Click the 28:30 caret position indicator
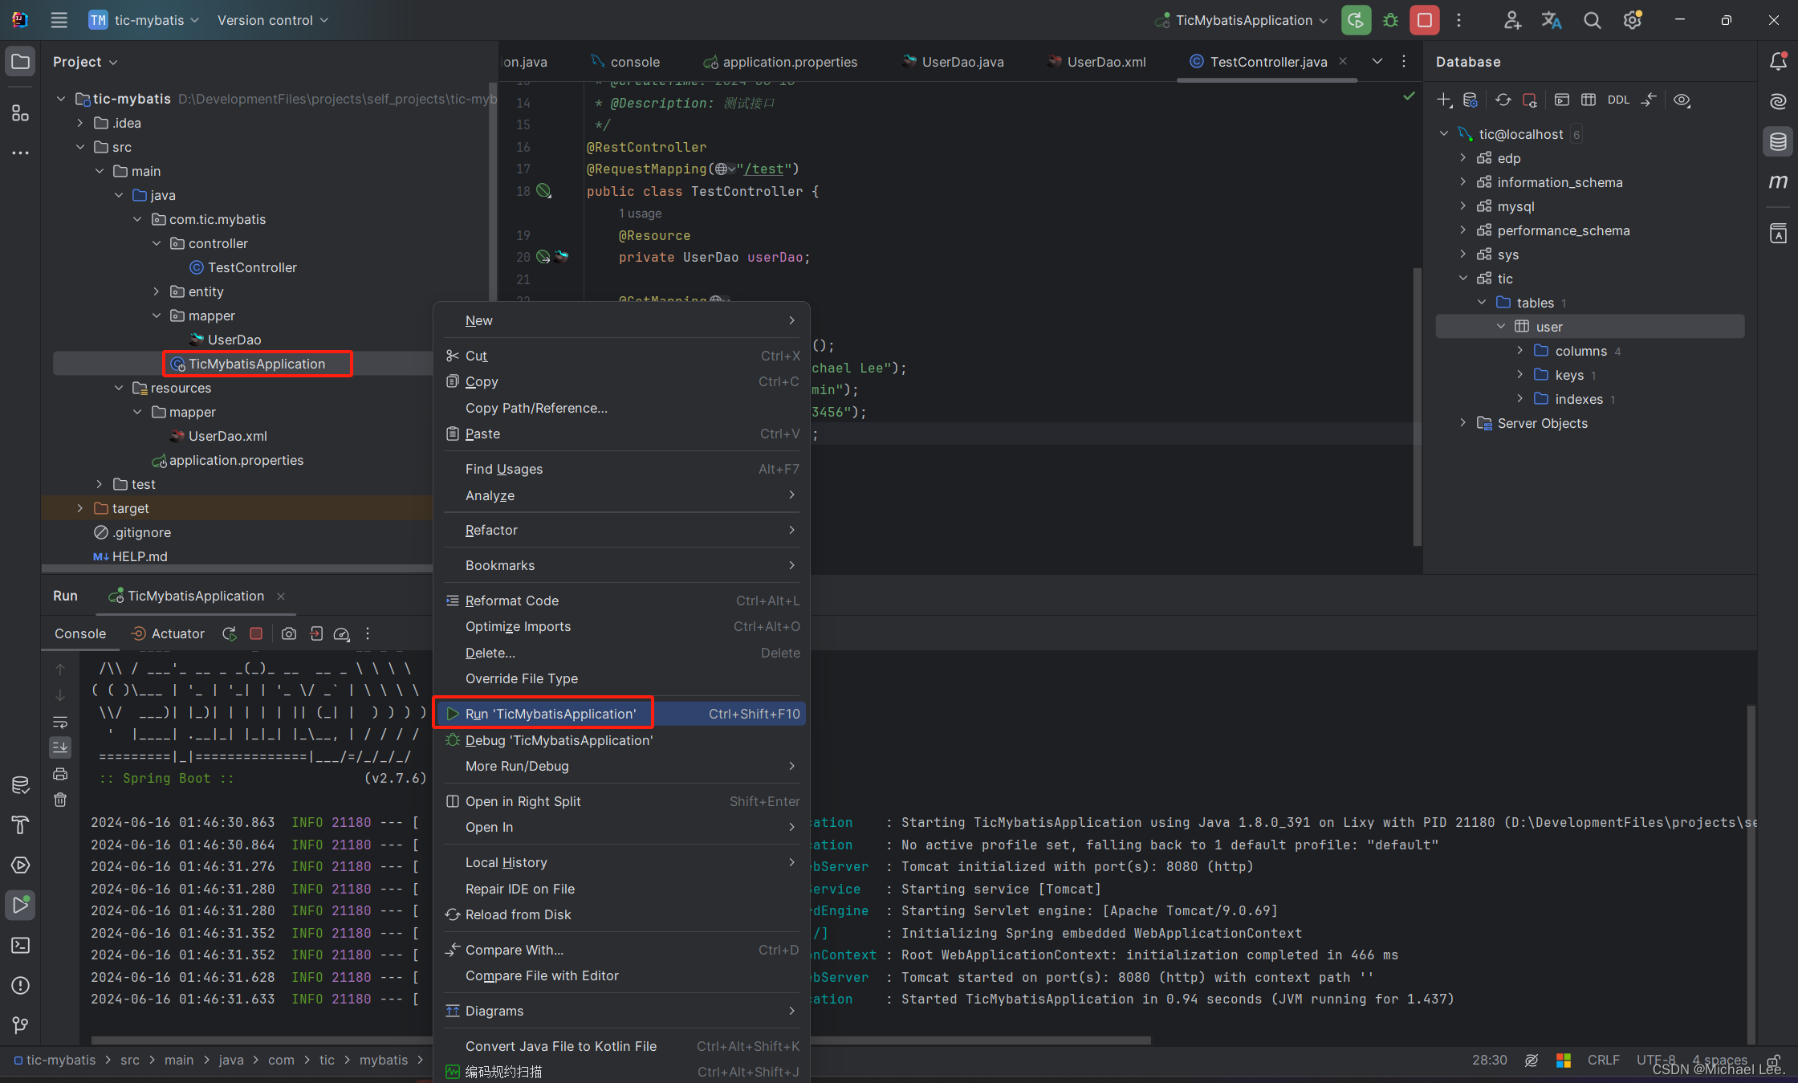The image size is (1798, 1083). 1489,1060
